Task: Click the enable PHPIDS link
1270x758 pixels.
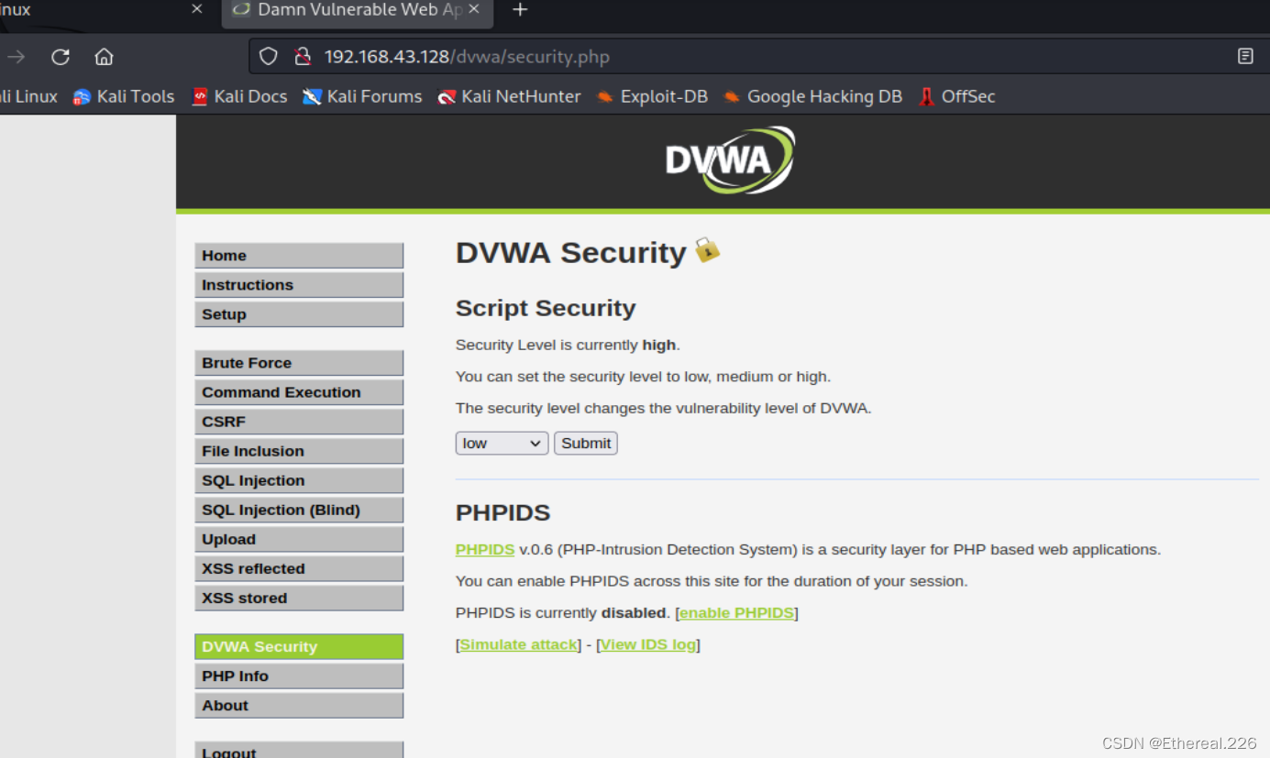Action: 736,612
